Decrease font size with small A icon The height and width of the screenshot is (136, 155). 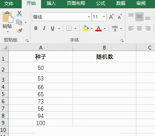[120, 17]
